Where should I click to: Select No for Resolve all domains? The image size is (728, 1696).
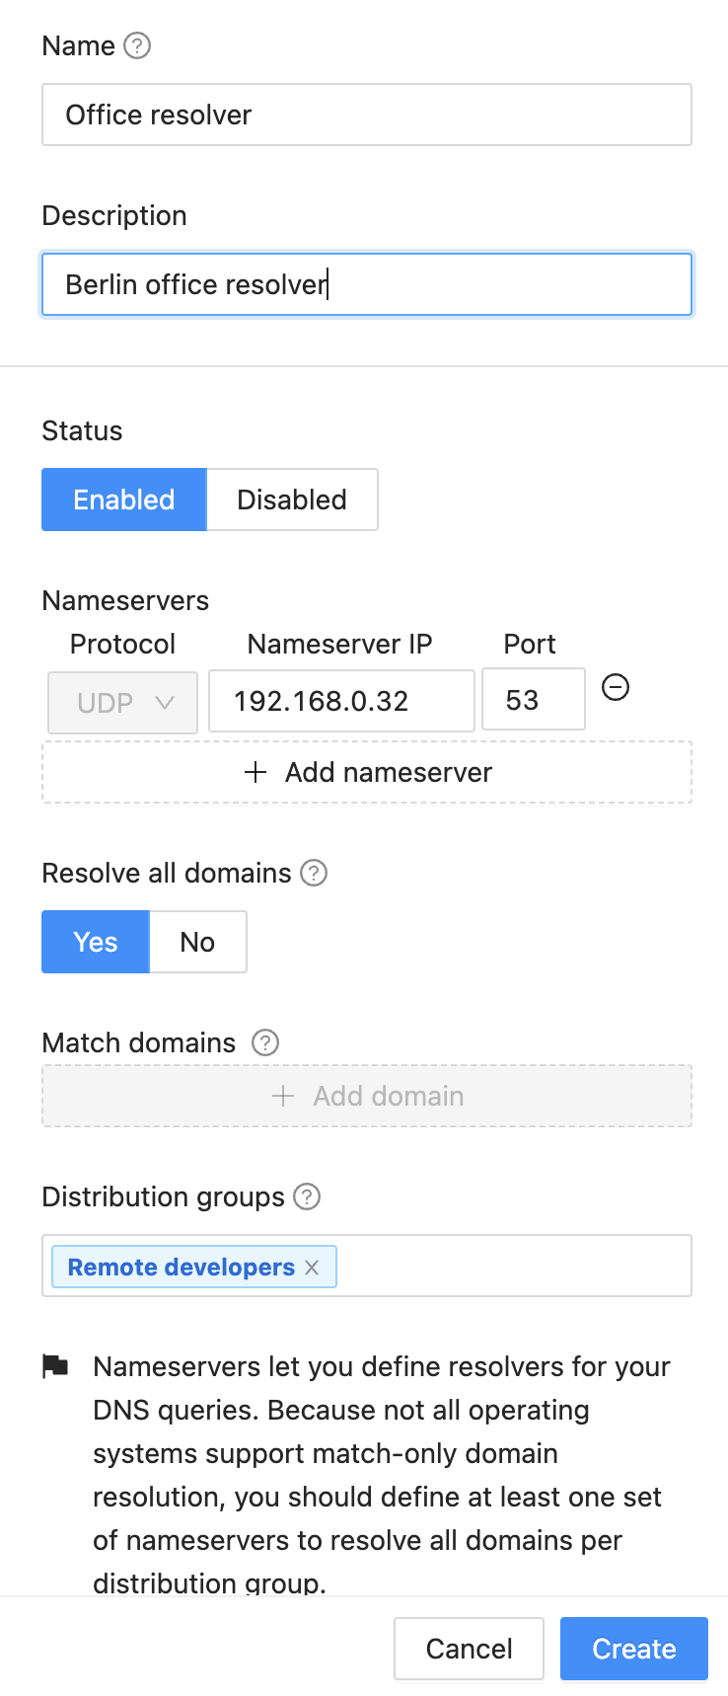[x=197, y=942]
